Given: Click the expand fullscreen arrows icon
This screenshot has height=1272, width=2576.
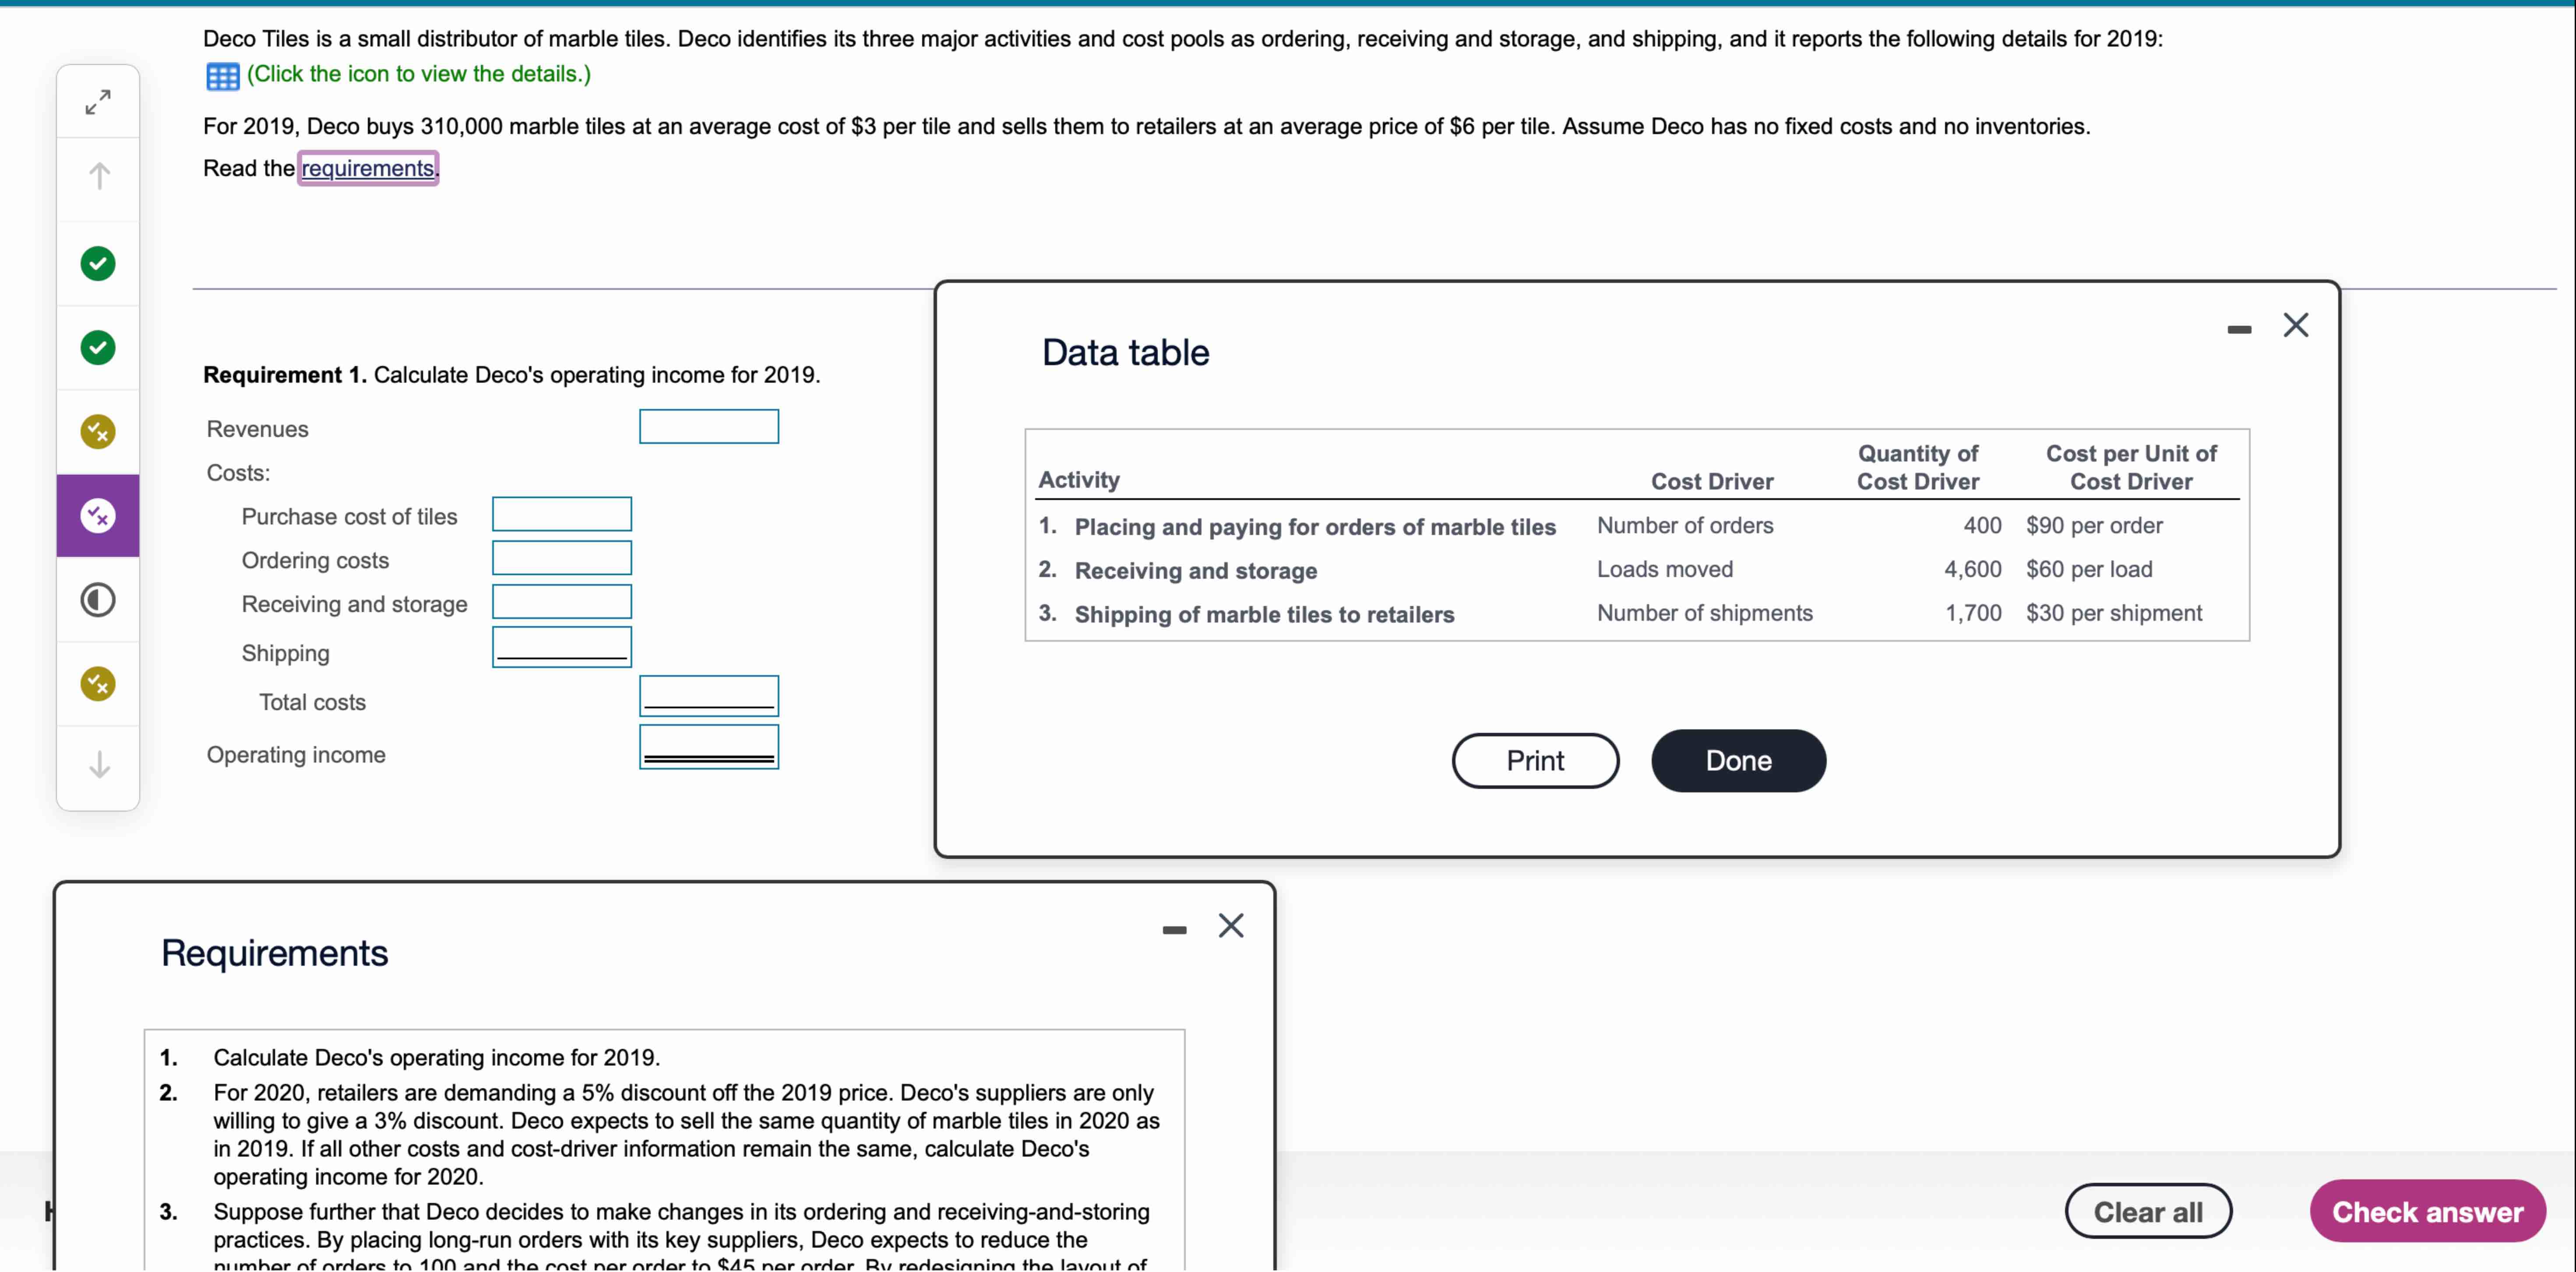Looking at the screenshot, I should 98,102.
